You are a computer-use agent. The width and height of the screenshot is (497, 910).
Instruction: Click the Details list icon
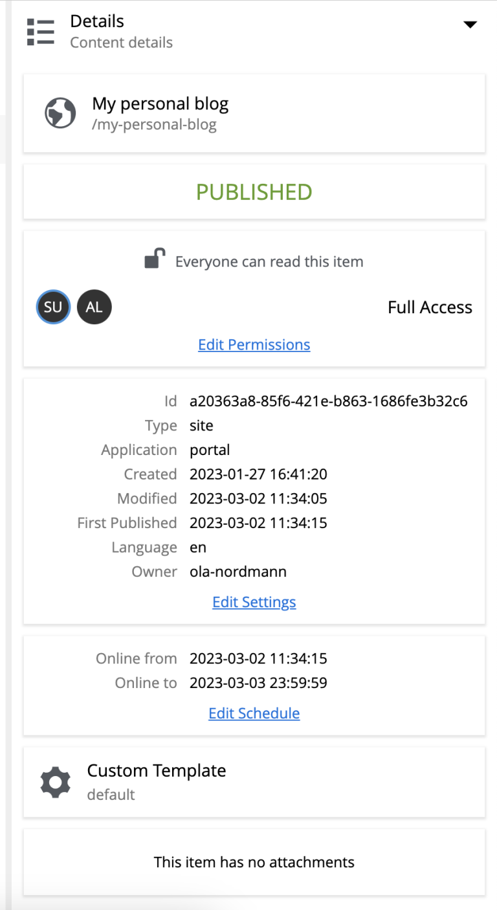40,32
